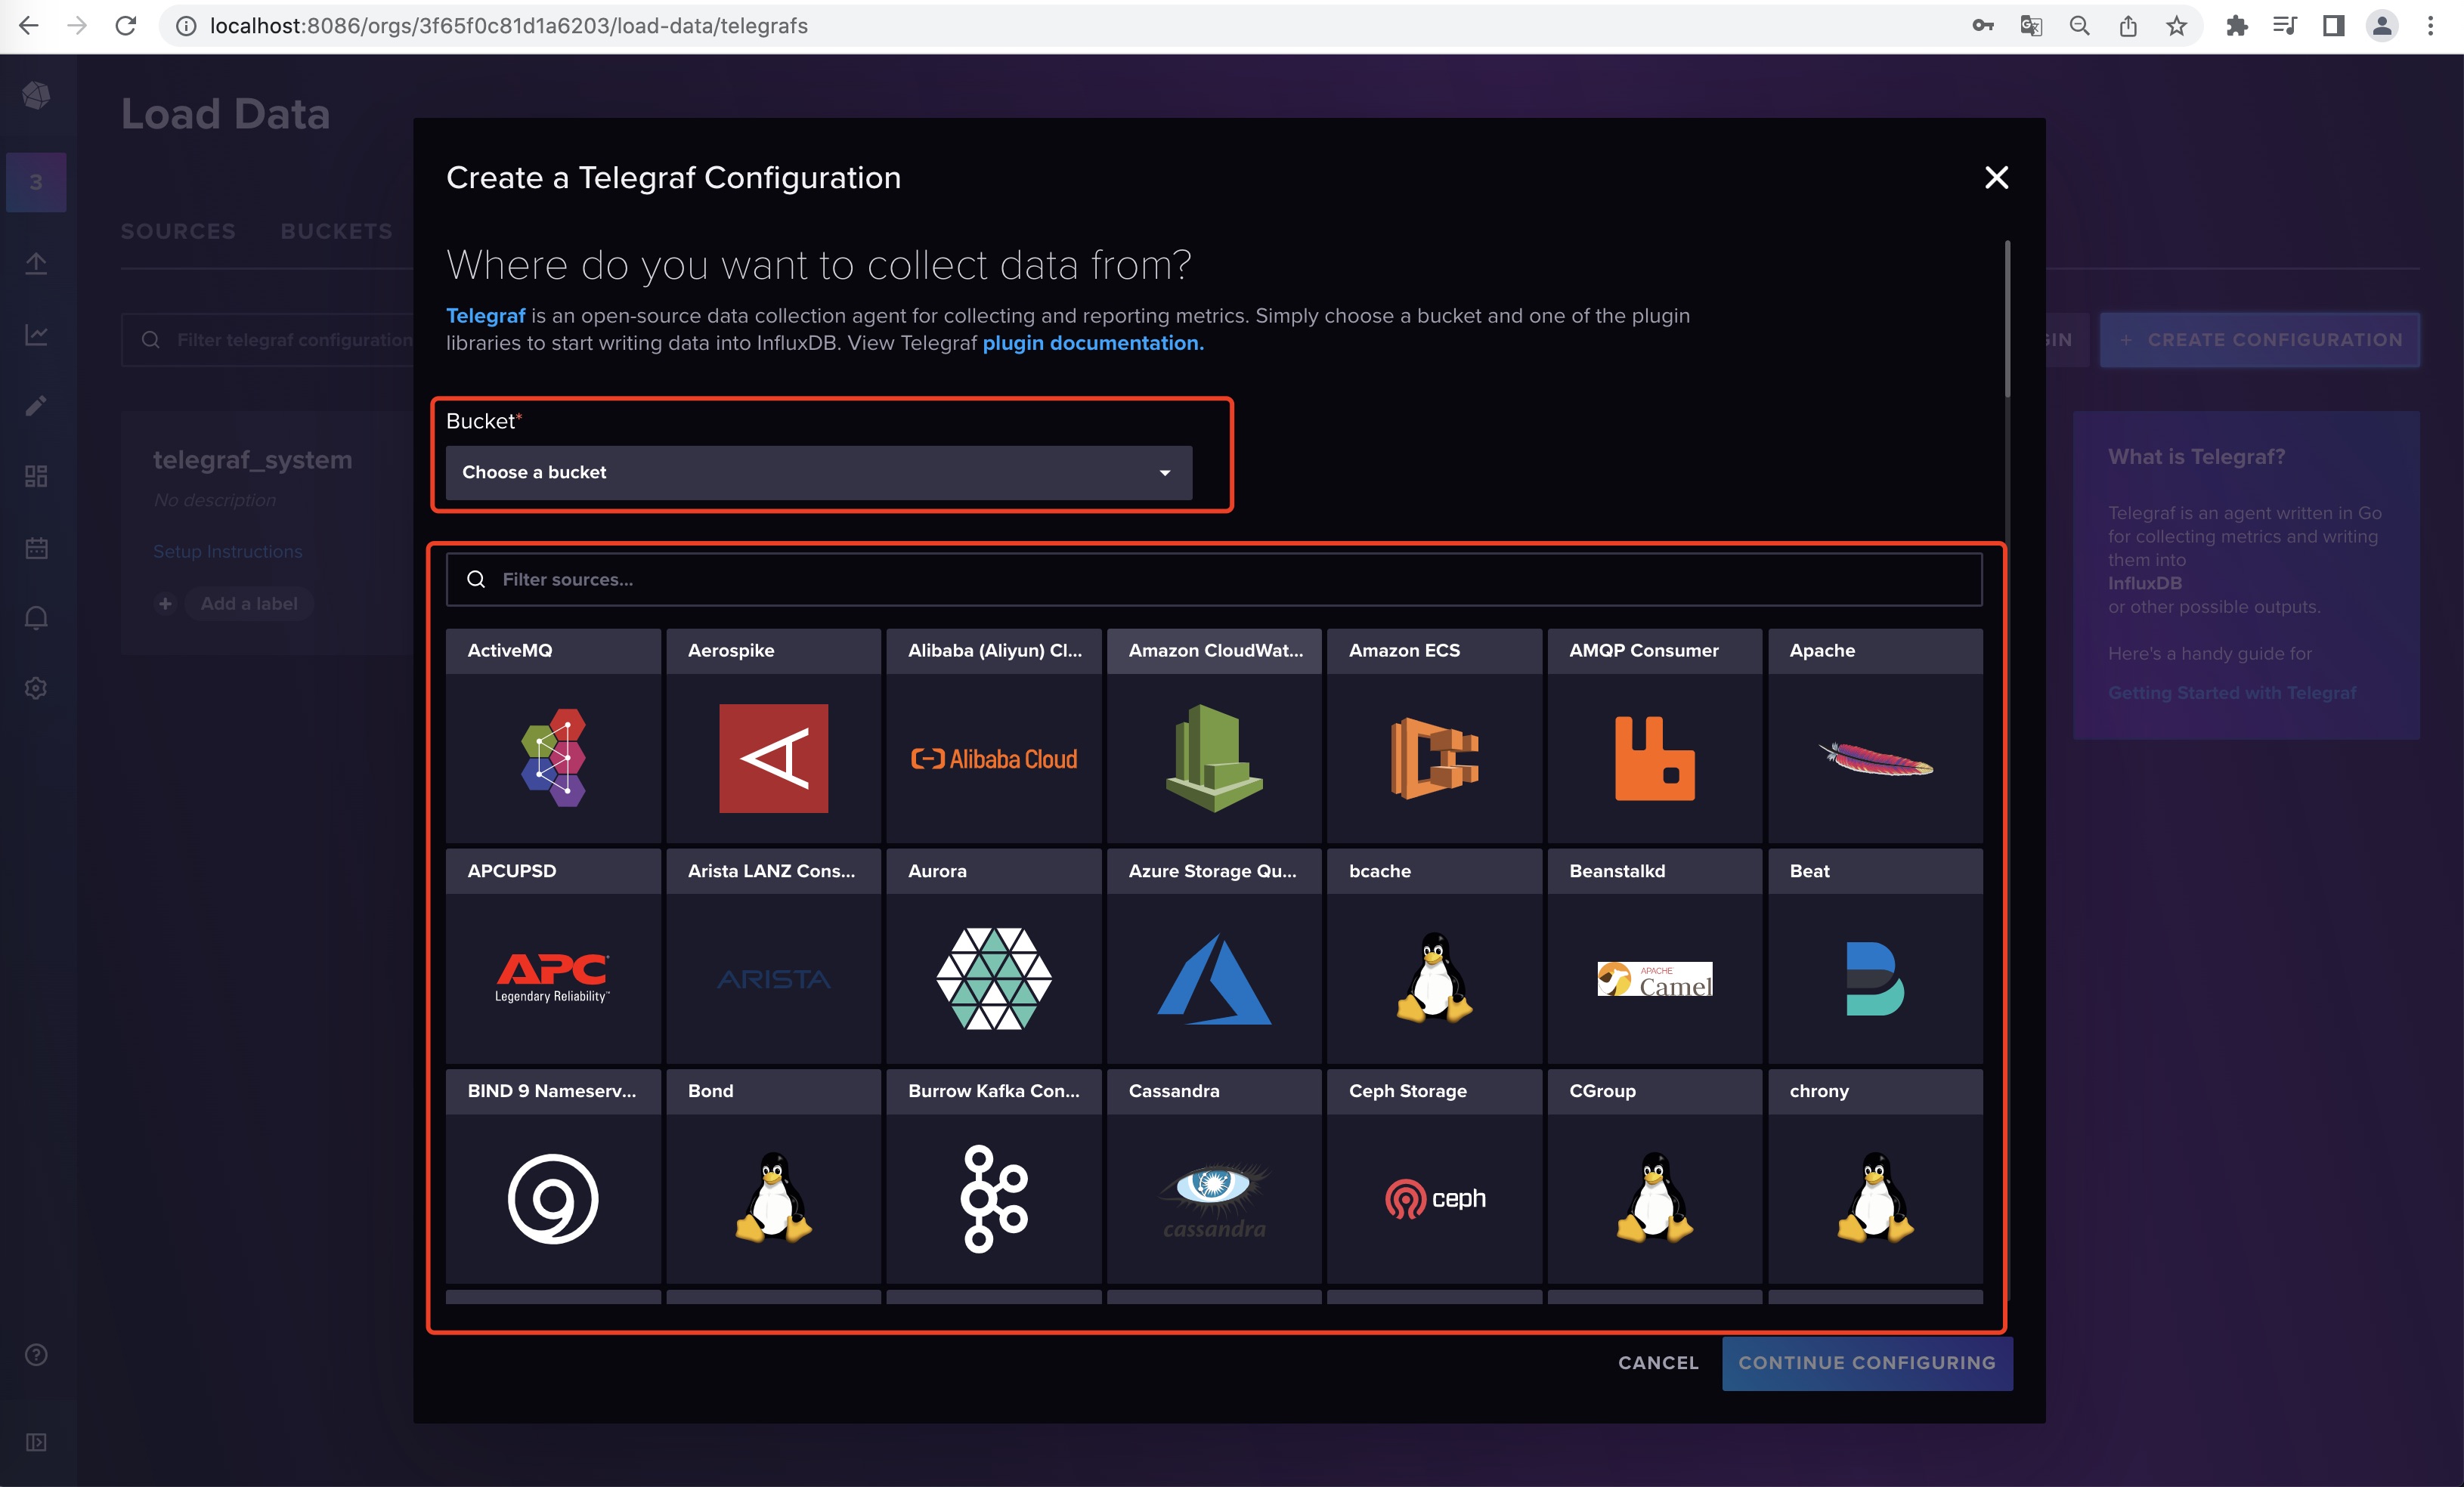2464x1487 pixels.
Task: Select the APCUPSD APC logo
Action: click(x=553, y=978)
